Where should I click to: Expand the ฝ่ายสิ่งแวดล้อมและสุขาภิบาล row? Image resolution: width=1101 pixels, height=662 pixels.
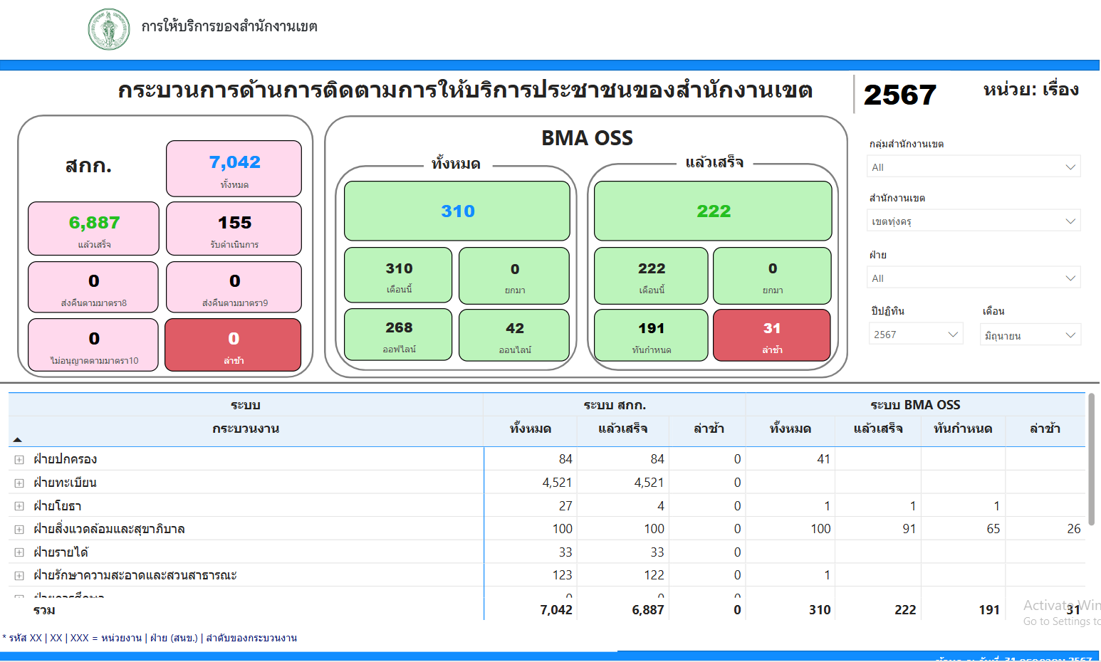click(19, 530)
